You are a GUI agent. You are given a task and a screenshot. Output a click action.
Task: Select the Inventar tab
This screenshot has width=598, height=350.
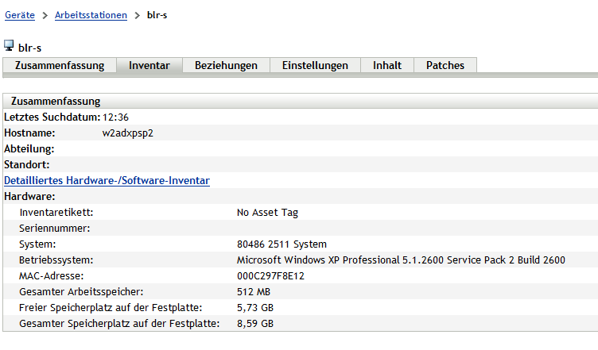point(149,65)
